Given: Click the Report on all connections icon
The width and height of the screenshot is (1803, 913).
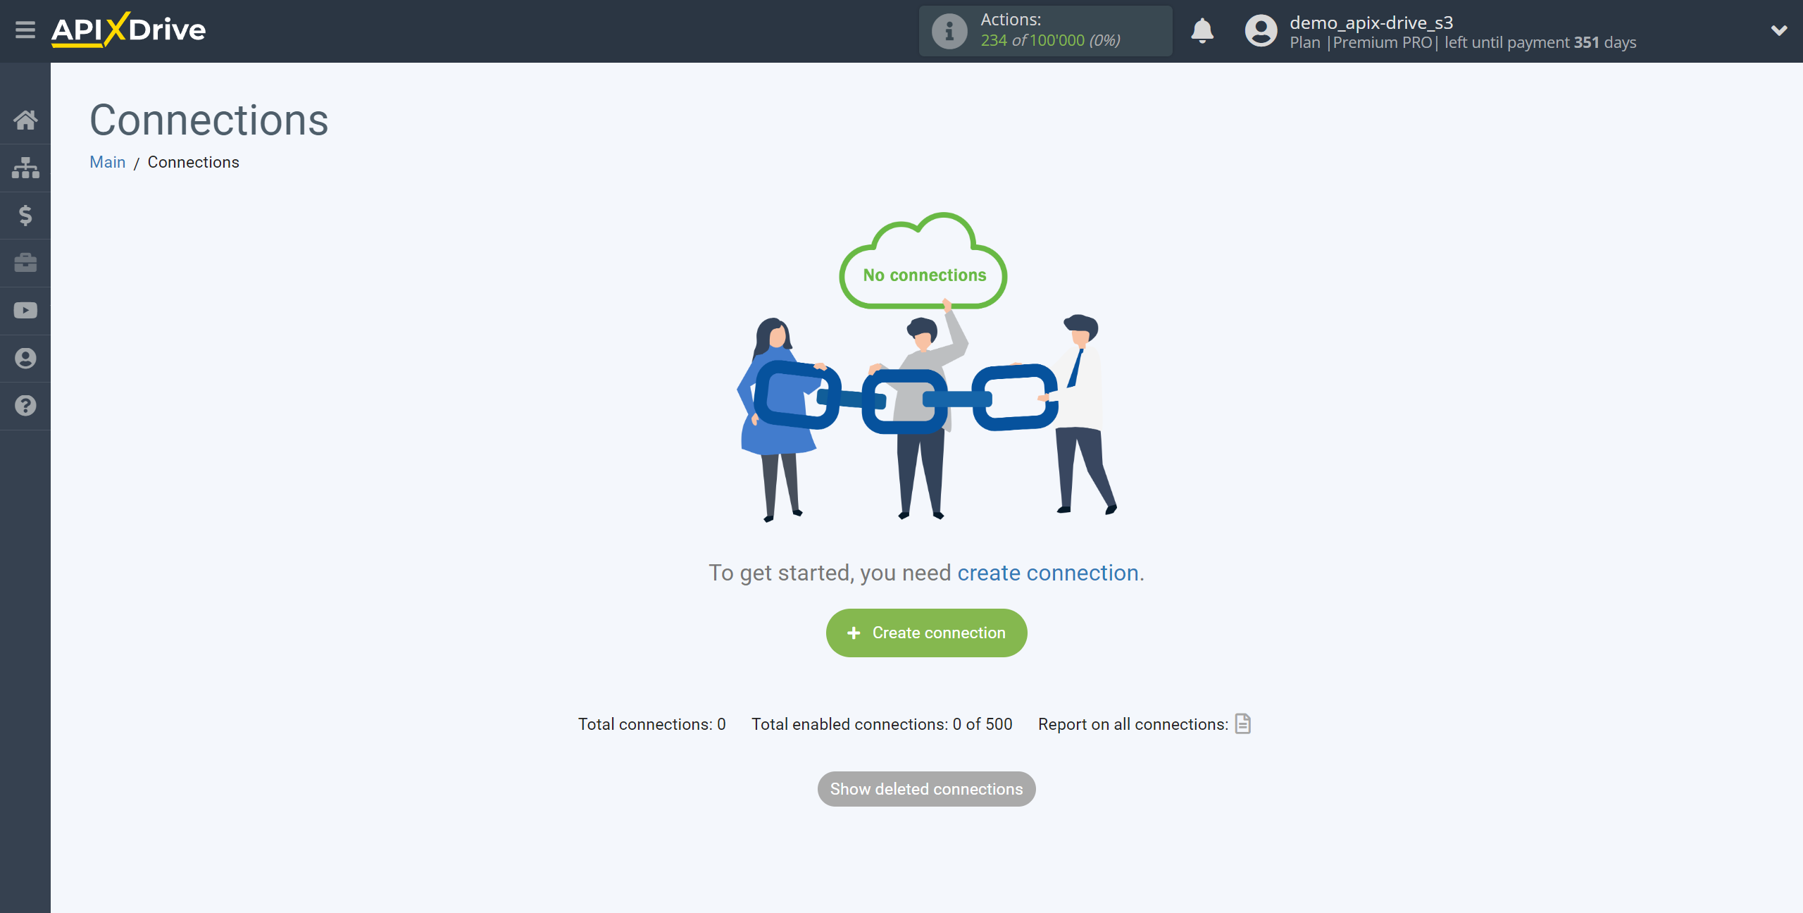Looking at the screenshot, I should click(1242, 723).
